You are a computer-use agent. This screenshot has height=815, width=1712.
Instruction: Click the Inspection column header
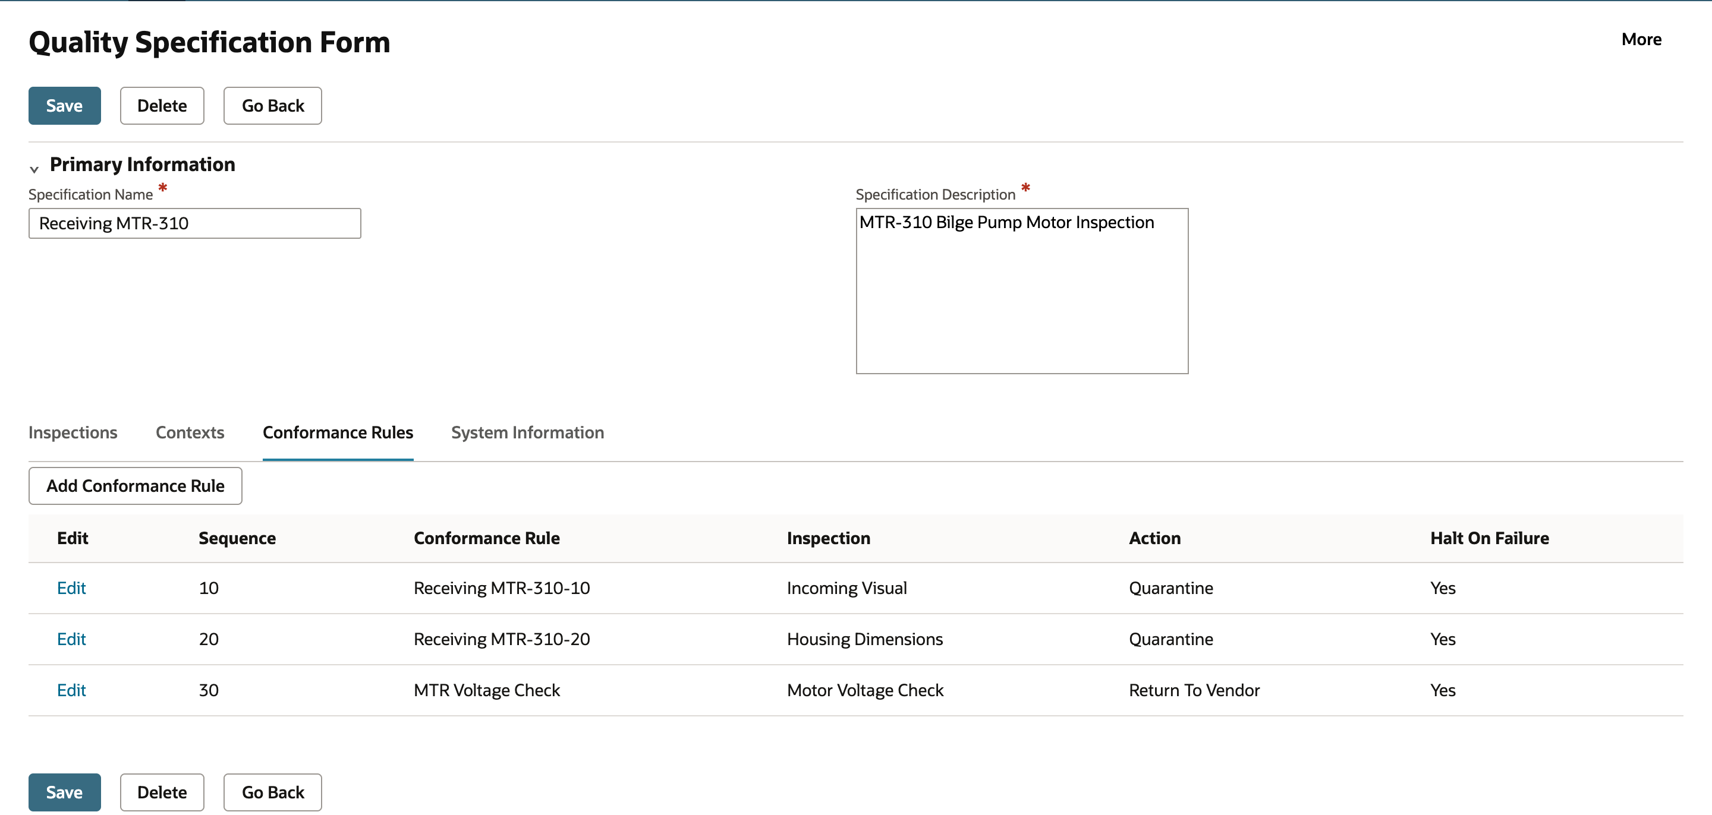828,538
